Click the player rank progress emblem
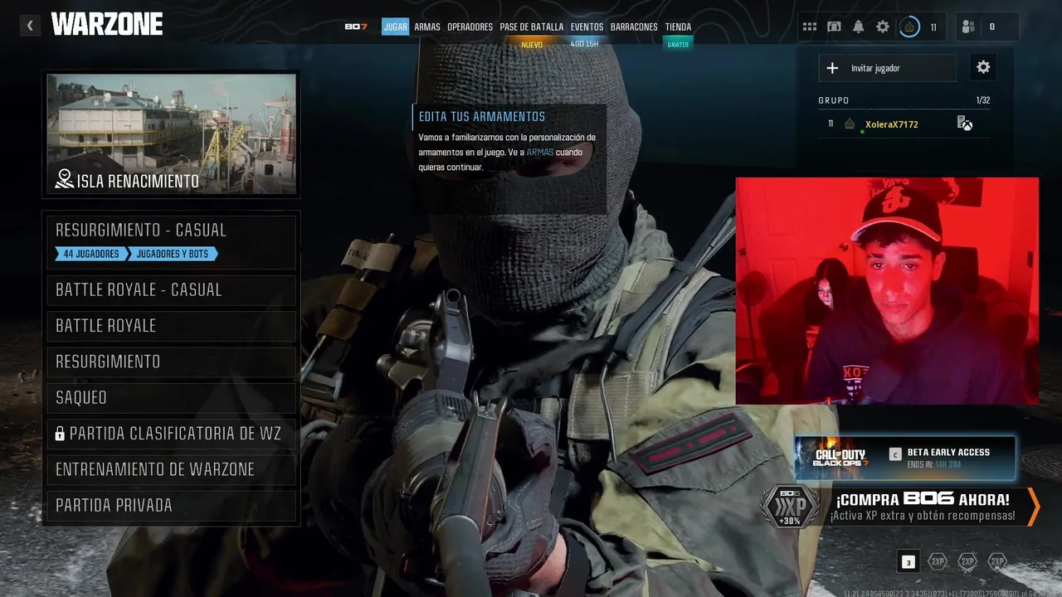The width and height of the screenshot is (1062, 597). 909,27
